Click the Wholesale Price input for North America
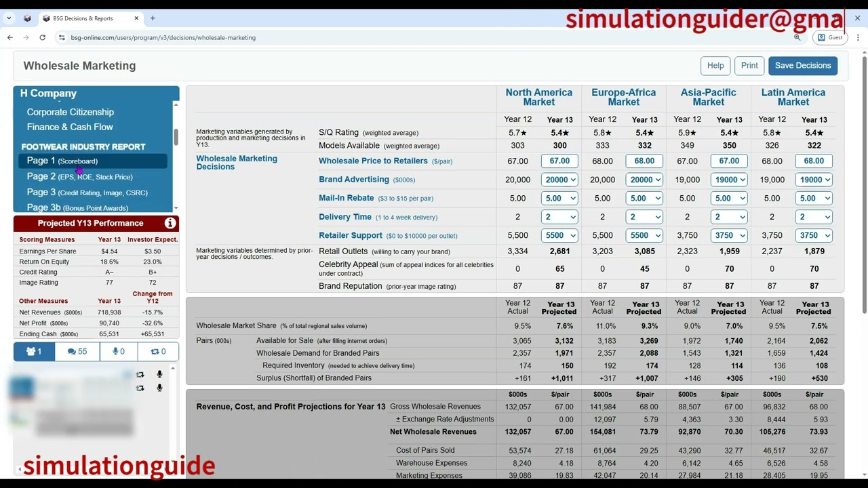 pos(559,161)
